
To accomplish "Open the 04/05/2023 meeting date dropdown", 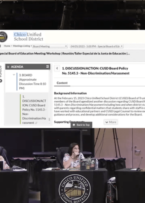I will click(x=97, y=46).
